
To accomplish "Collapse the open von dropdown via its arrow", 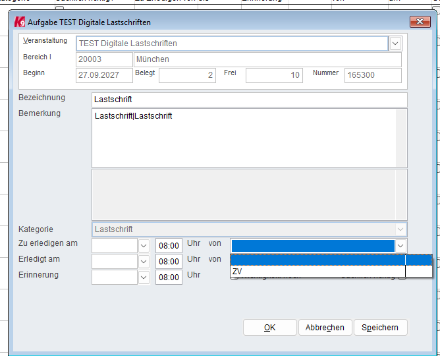I will (400, 246).
